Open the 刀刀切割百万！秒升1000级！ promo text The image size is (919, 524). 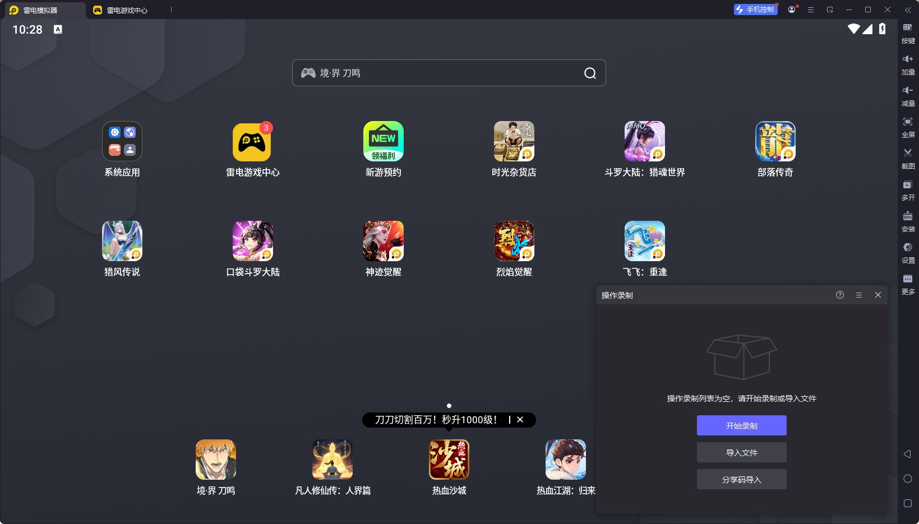(x=436, y=420)
